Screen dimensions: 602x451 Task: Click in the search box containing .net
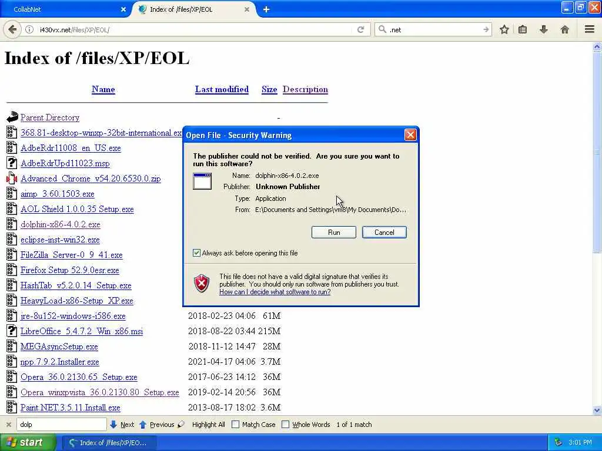[434, 29]
